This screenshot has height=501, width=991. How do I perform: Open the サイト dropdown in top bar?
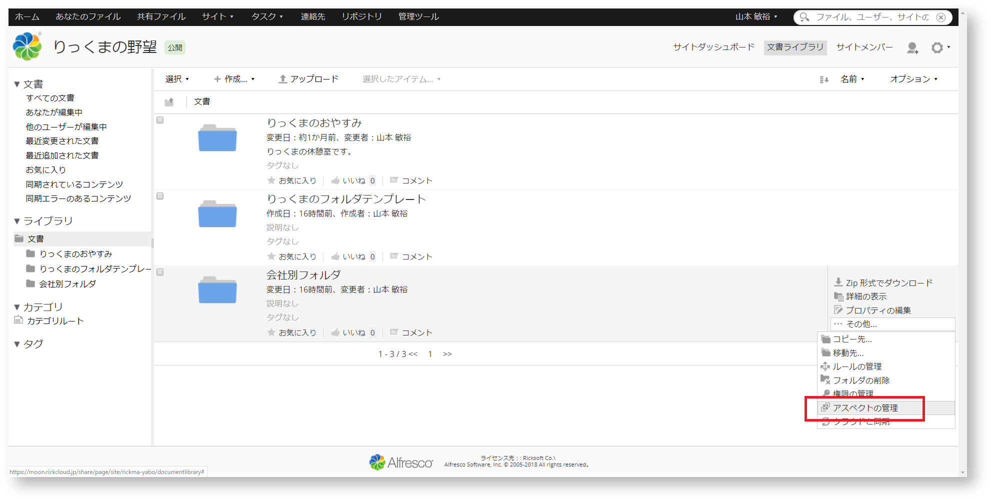[217, 16]
